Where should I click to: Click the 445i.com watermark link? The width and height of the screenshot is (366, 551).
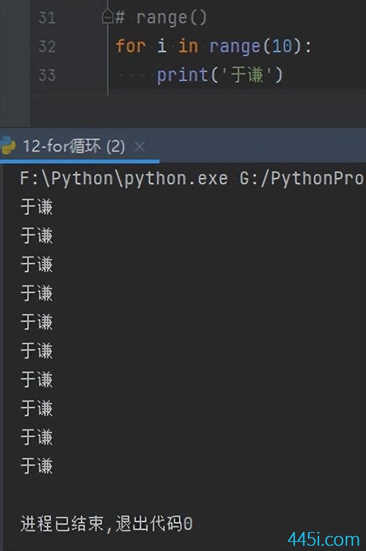coord(323,540)
